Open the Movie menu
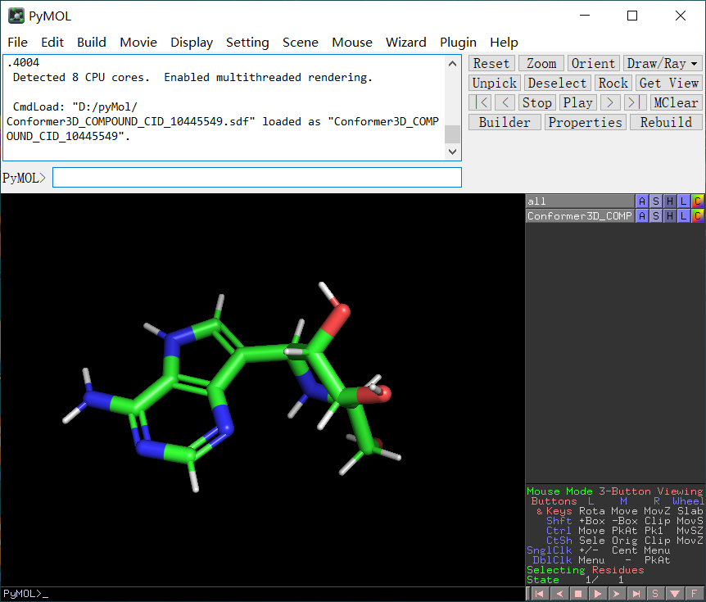 point(138,43)
